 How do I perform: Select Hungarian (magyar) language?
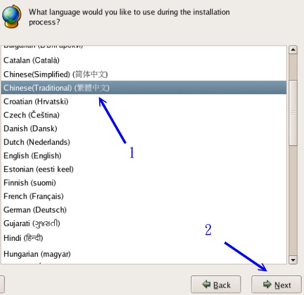click(x=143, y=254)
